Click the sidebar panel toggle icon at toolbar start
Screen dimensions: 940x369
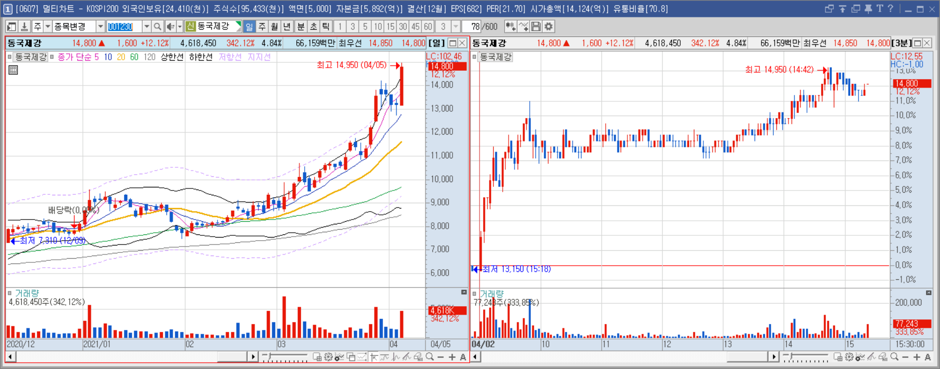click(12, 26)
